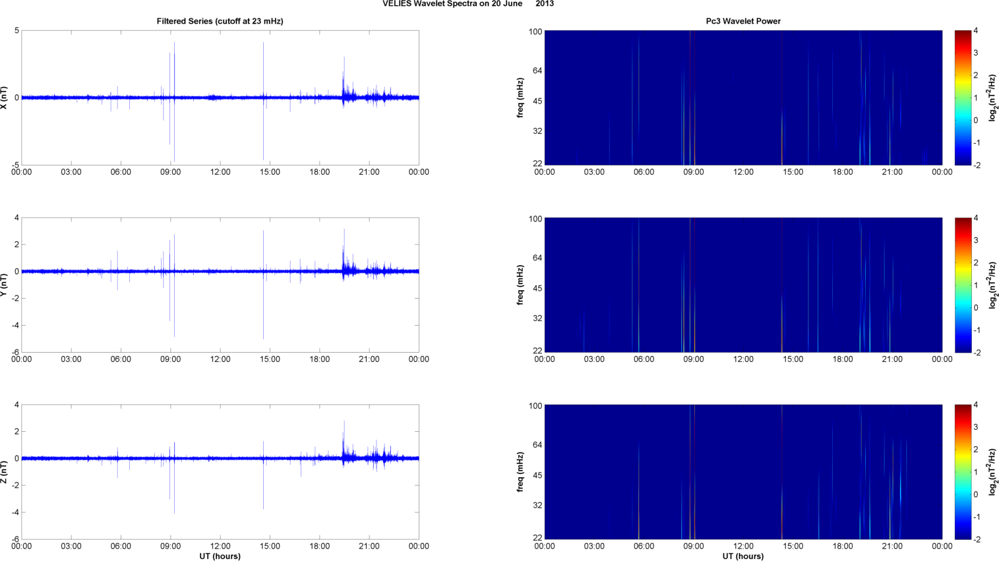Click the "06:00" time tick under the bottom wavelet panel
The width and height of the screenshot is (999, 561).
pos(644,546)
